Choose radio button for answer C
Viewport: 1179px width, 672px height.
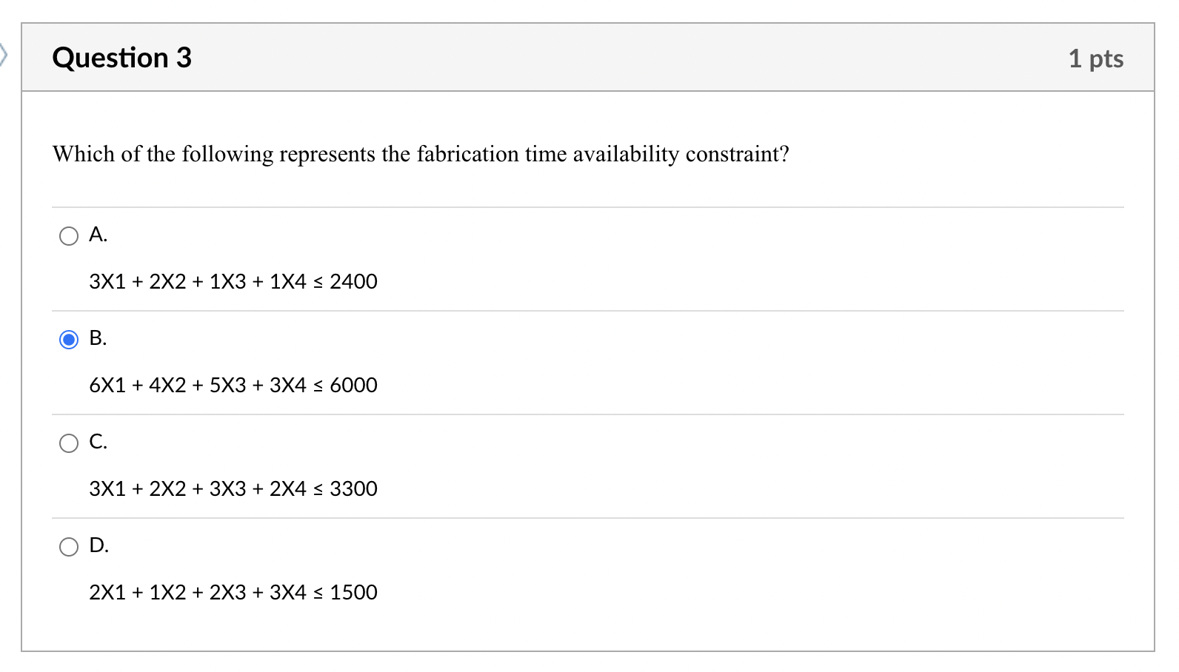pyautogui.click(x=69, y=443)
